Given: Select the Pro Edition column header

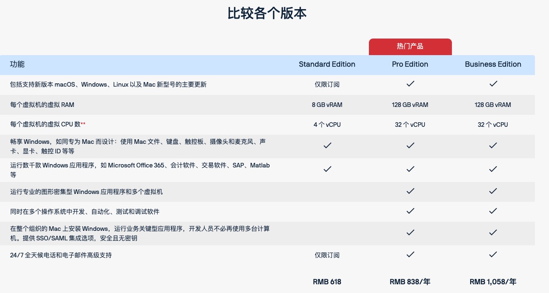Looking at the screenshot, I should pos(410,65).
